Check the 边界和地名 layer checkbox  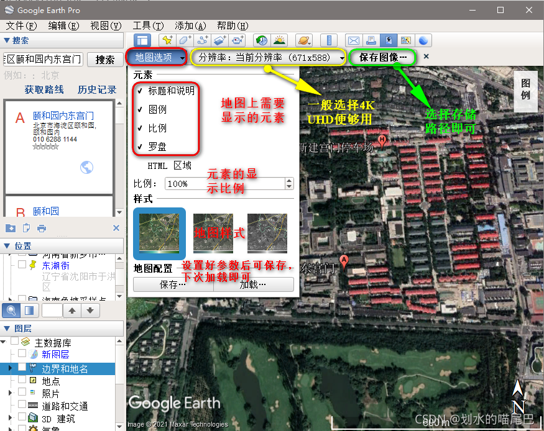[22, 367]
